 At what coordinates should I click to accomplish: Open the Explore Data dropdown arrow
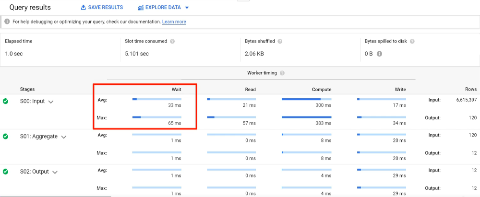[187, 8]
